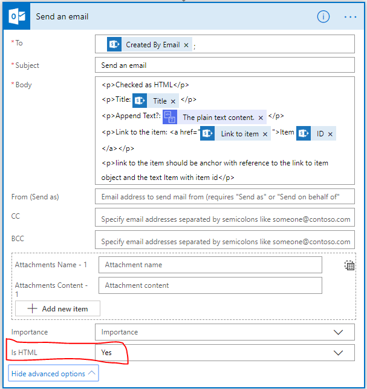The width and height of the screenshot is (367, 389).
Task: Click the Outlook icon in the action header
Action: [x=17, y=16]
